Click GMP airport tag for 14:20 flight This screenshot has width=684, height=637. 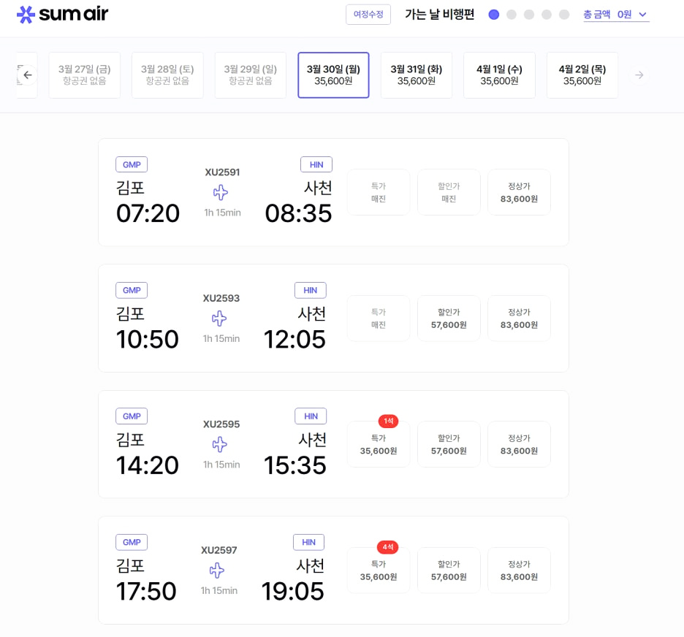(x=132, y=416)
